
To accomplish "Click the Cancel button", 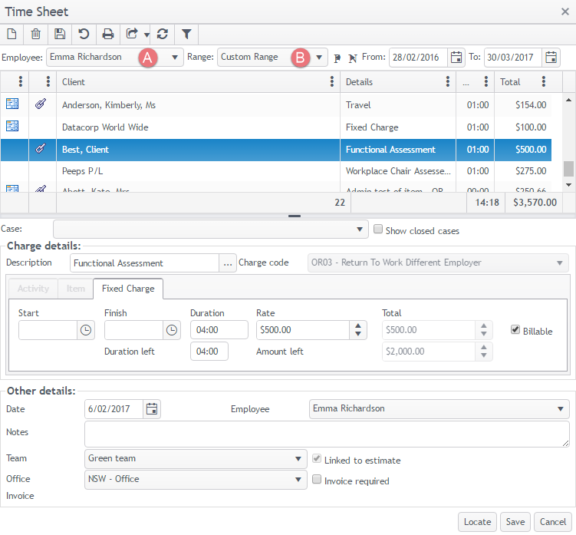I will pos(552,522).
